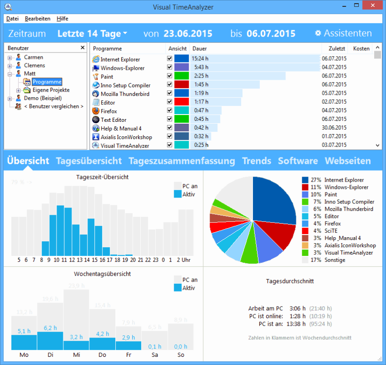Collapse the Matt user node
The height and width of the screenshot is (365, 386).
point(10,74)
